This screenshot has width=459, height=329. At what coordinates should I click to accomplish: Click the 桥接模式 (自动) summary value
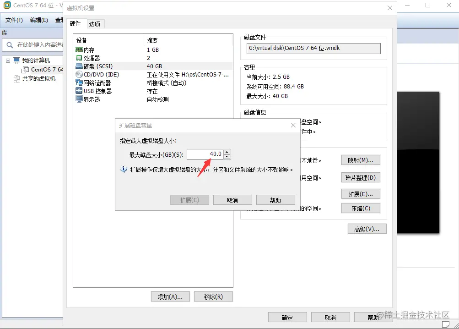(167, 83)
